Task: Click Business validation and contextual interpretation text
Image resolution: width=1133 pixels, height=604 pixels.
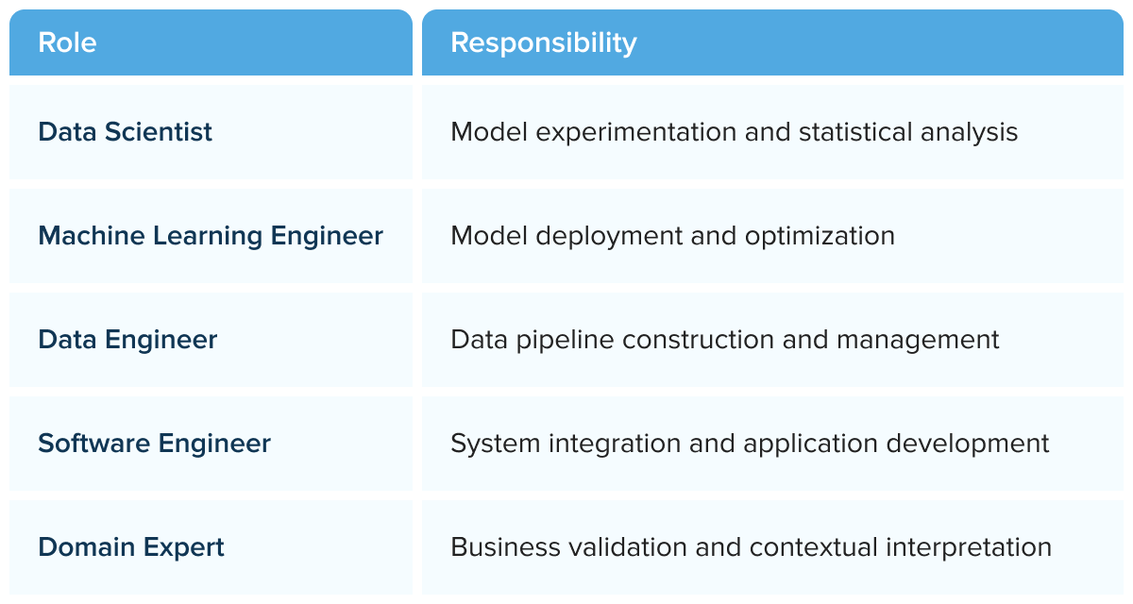Action: click(x=751, y=547)
